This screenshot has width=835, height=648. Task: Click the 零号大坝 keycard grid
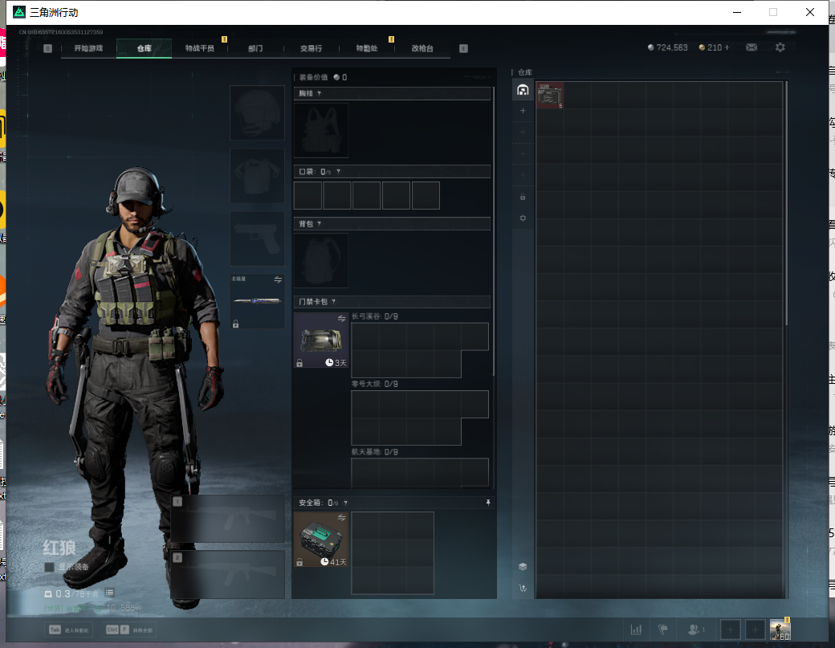pos(420,418)
